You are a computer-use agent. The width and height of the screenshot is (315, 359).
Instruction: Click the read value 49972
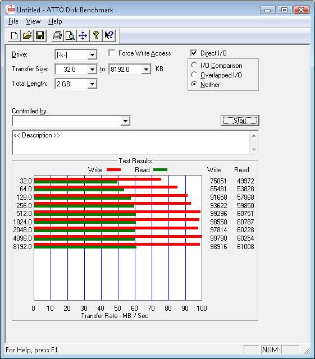[x=245, y=181]
